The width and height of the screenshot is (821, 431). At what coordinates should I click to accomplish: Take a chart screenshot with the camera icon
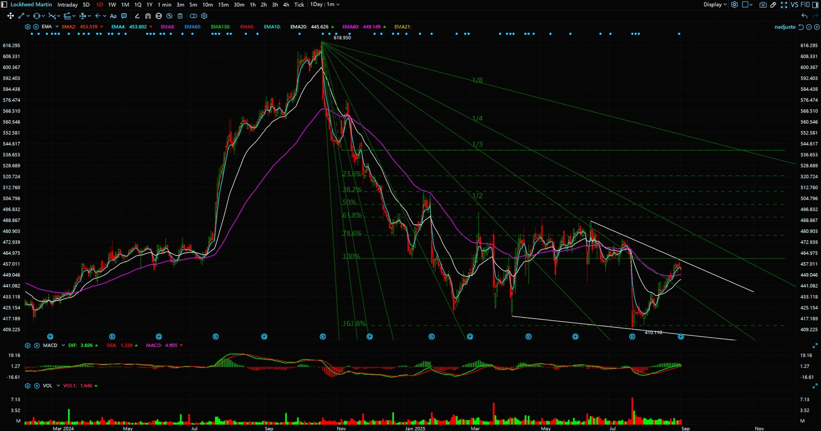pos(763,5)
